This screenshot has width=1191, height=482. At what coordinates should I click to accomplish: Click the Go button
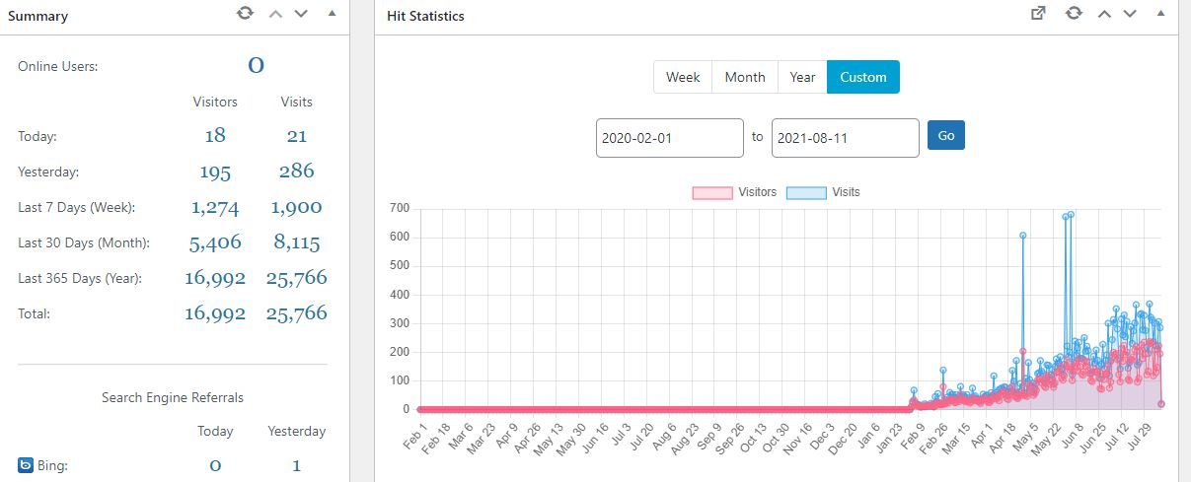click(946, 135)
